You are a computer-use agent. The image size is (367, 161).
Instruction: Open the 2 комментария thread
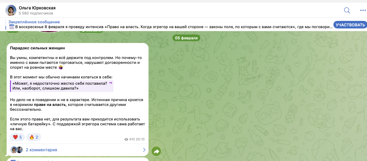click(41, 150)
